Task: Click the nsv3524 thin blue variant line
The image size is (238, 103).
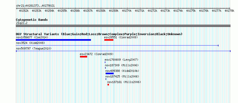Action: [x=117, y=45]
